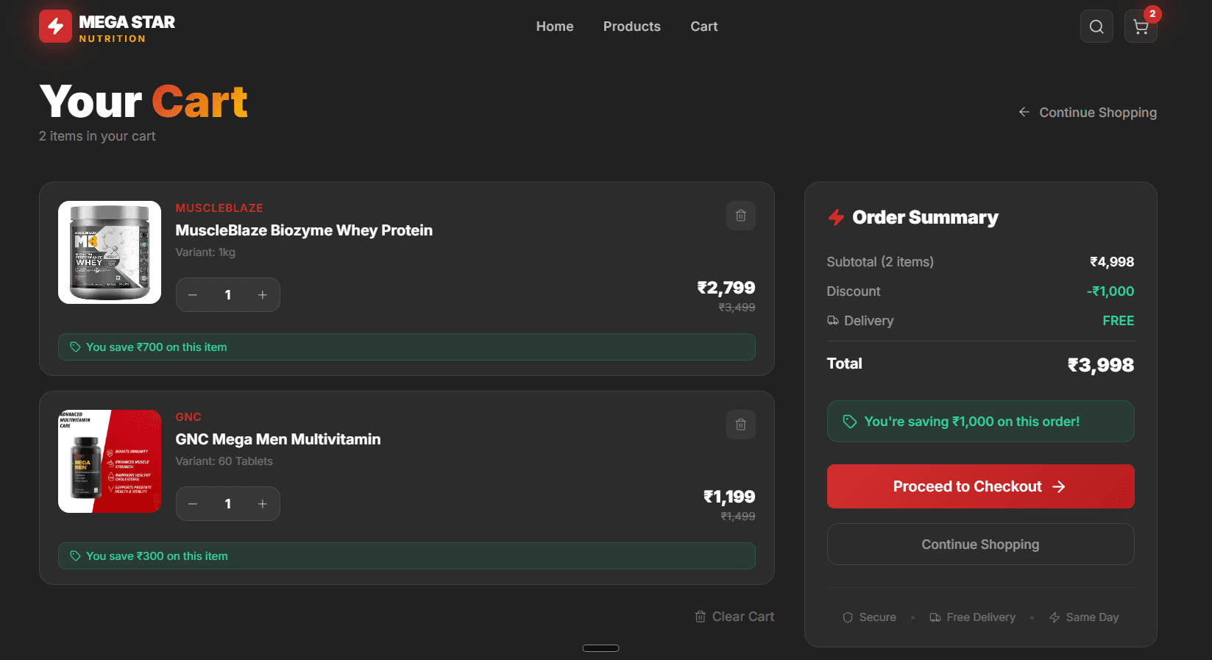1212x660 pixels.
Task: Remove GNC Mega Men Multivitamin with trash icon
Action: click(x=741, y=425)
